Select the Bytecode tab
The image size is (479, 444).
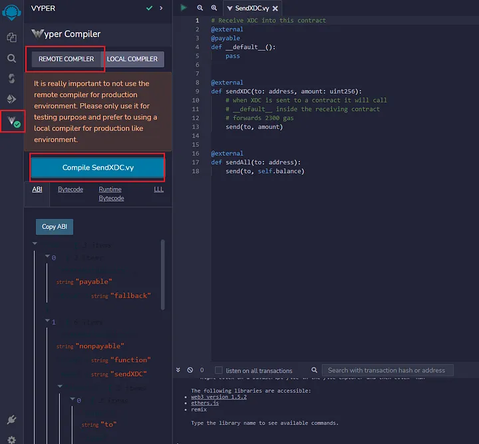(x=71, y=190)
